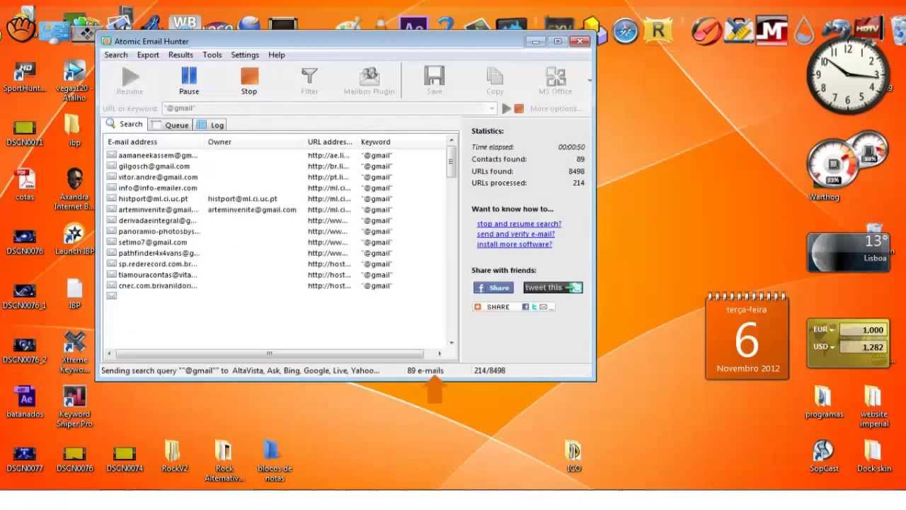Click the toolbar overflow arrow at right edge
Viewport: 906px width, 510px height.
pyautogui.click(x=590, y=80)
